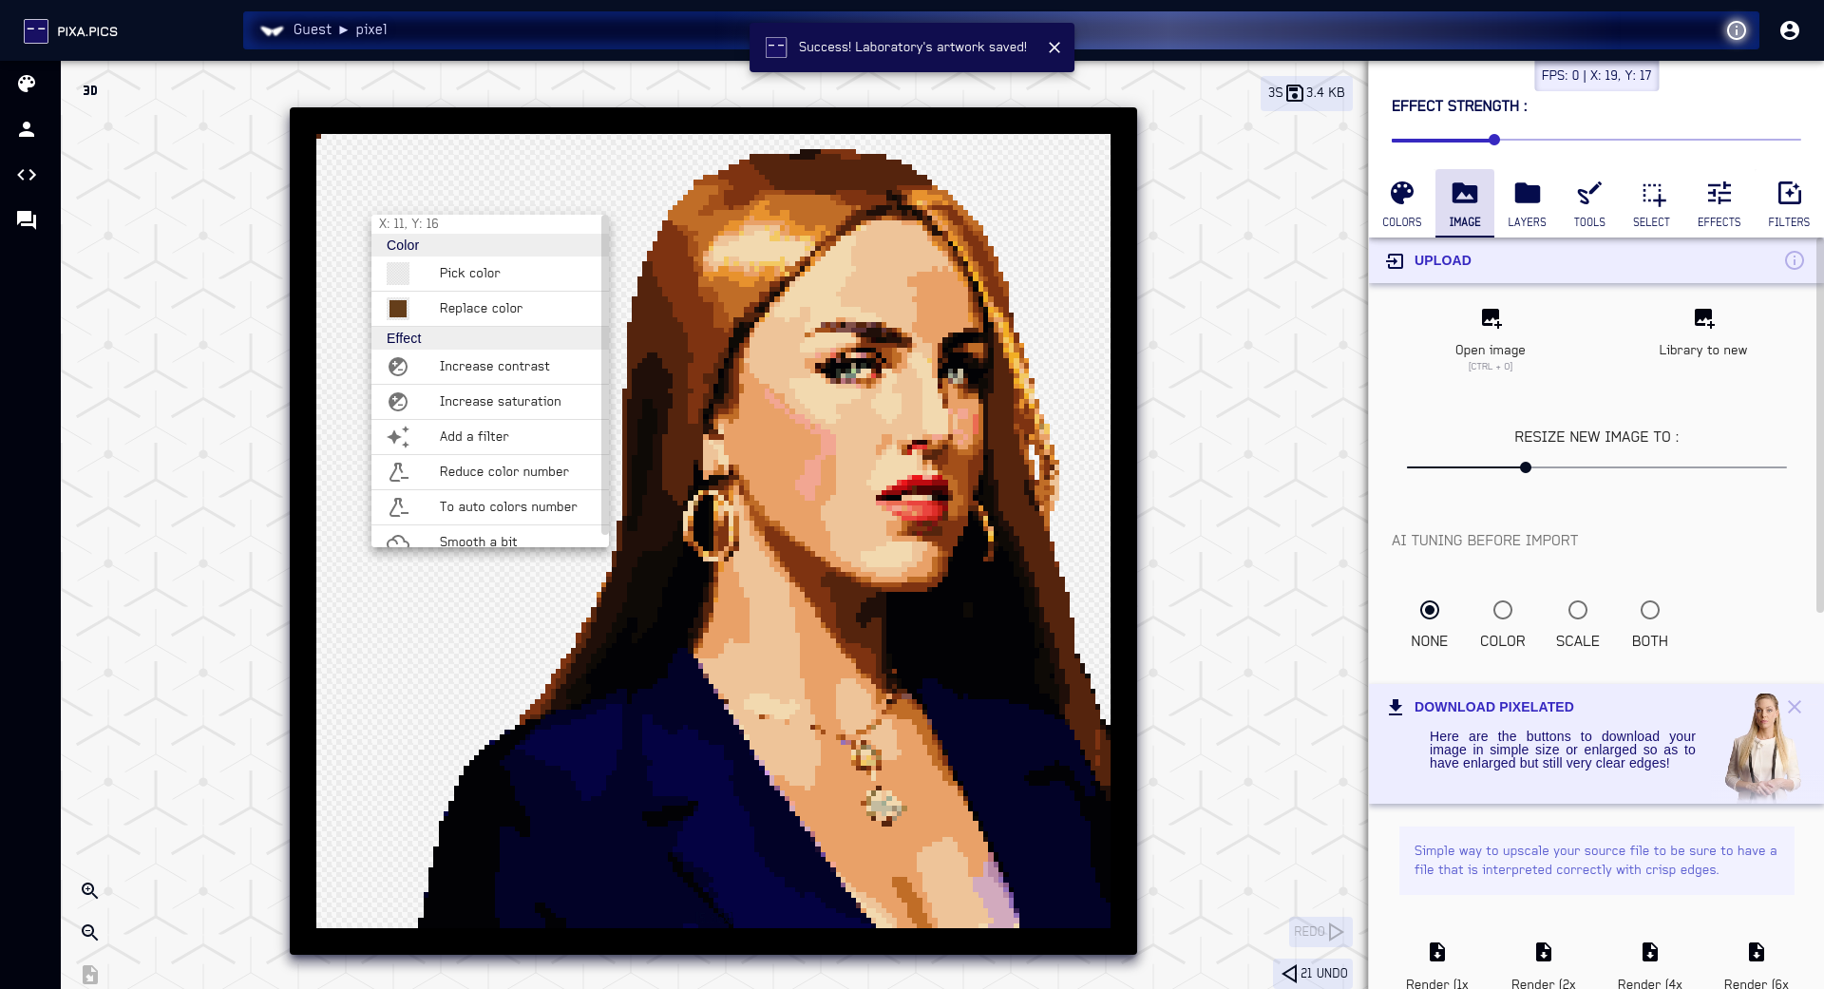Click the brown Replace color swatch
1824x989 pixels.
[398, 309]
